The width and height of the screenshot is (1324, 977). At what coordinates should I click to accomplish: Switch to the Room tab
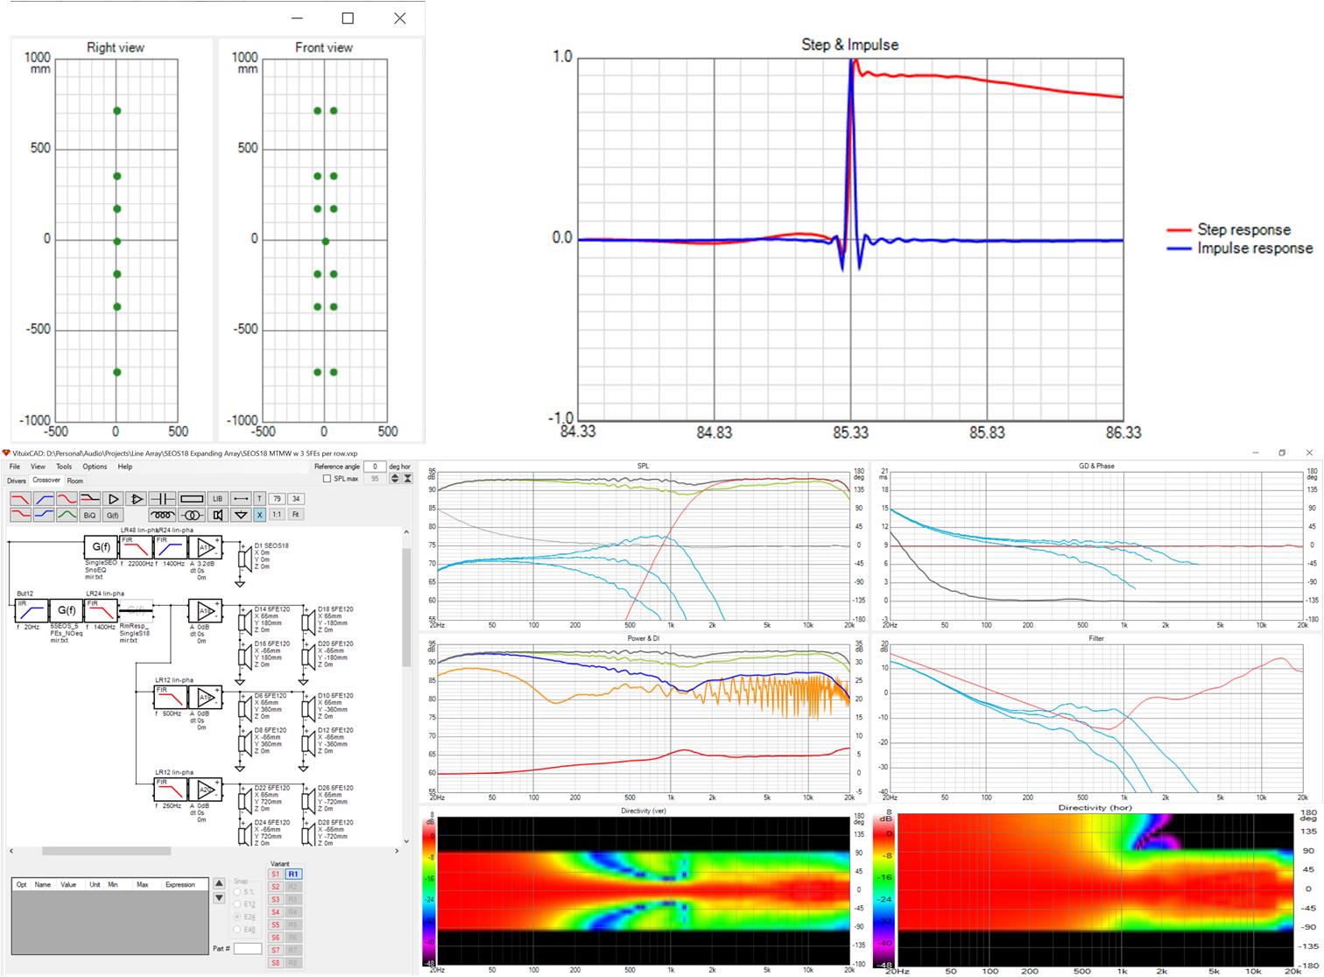click(75, 481)
